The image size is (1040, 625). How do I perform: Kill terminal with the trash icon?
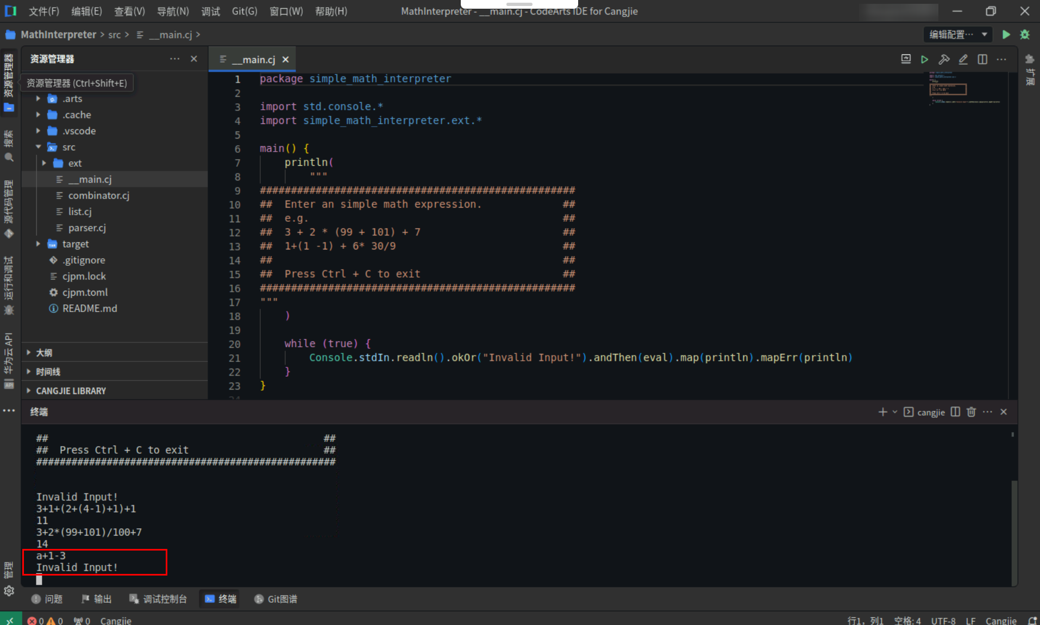click(972, 412)
